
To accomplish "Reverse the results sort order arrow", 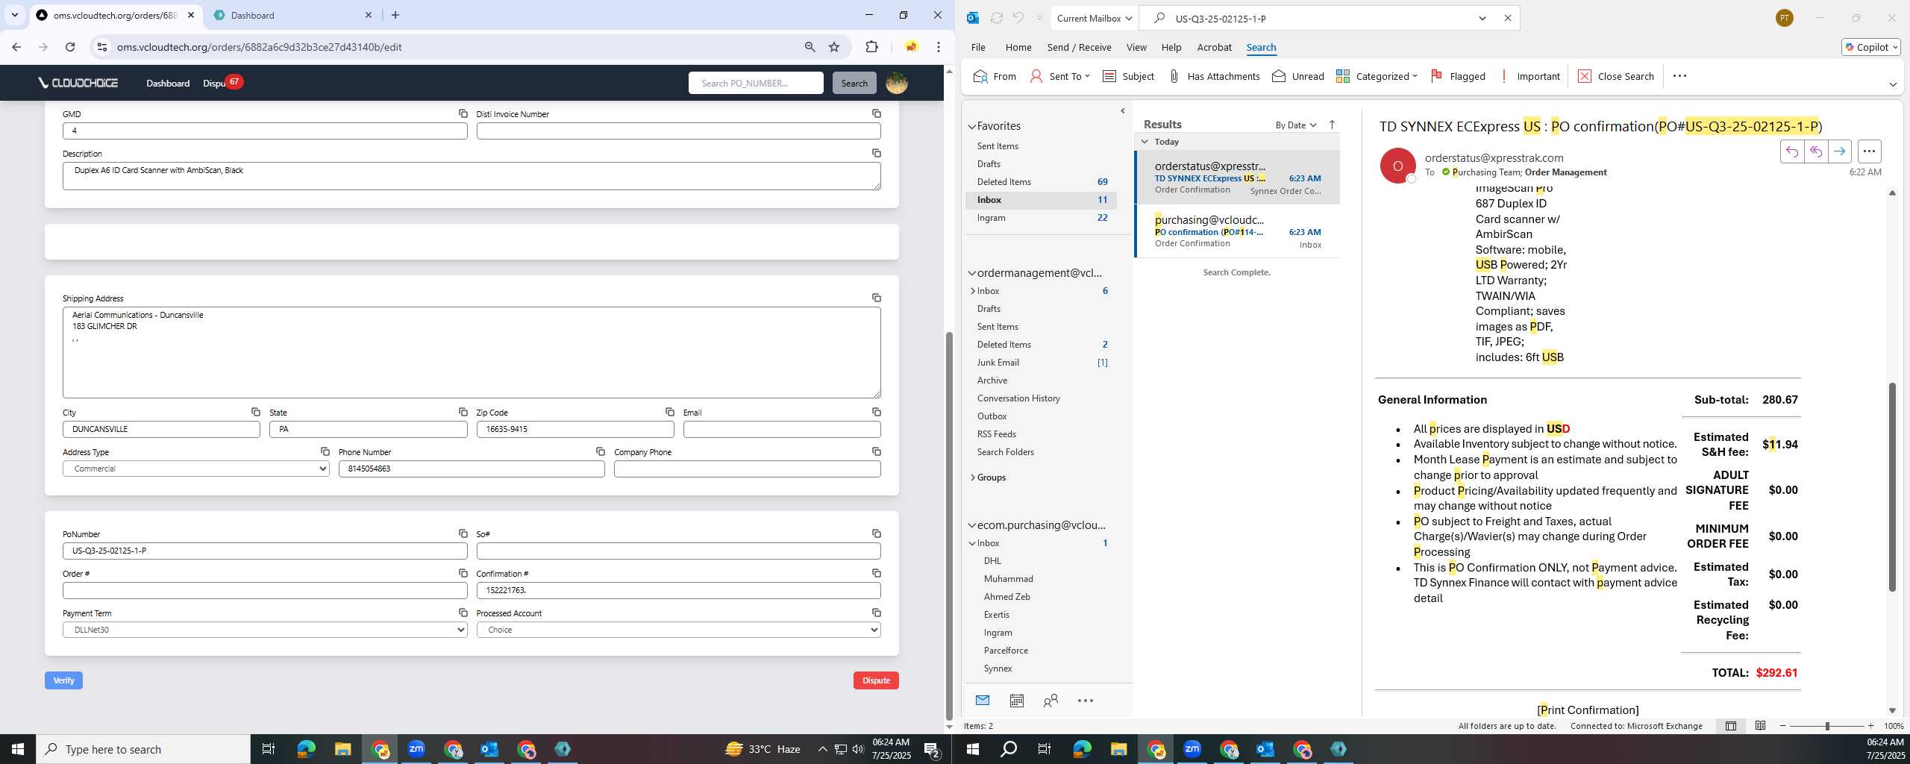I will click(1332, 125).
